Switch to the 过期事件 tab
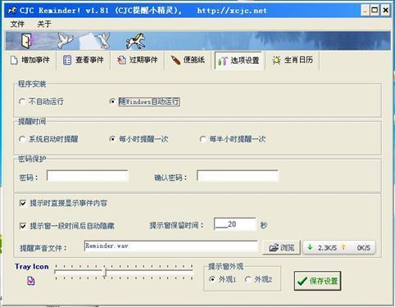 click(x=138, y=60)
